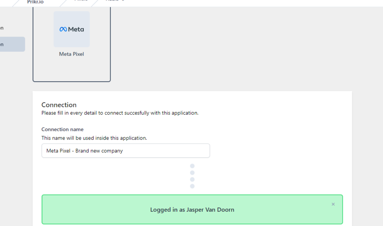Click the second dot from top in loading dots
This screenshot has height=226, width=383.
(192, 173)
